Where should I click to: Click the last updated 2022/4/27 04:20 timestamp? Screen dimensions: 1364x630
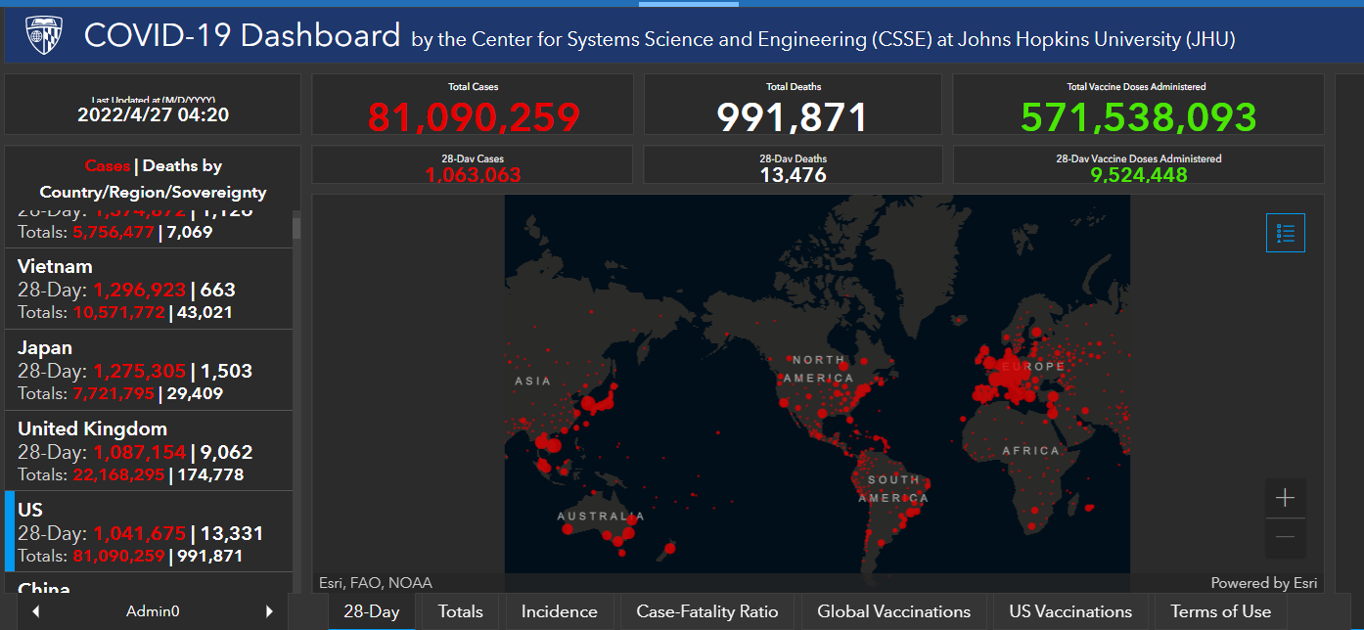(x=153, y=115)
